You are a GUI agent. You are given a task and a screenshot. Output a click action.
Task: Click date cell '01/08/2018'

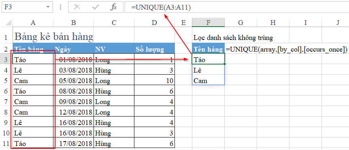pyautogui.click(x=73, y=59)
